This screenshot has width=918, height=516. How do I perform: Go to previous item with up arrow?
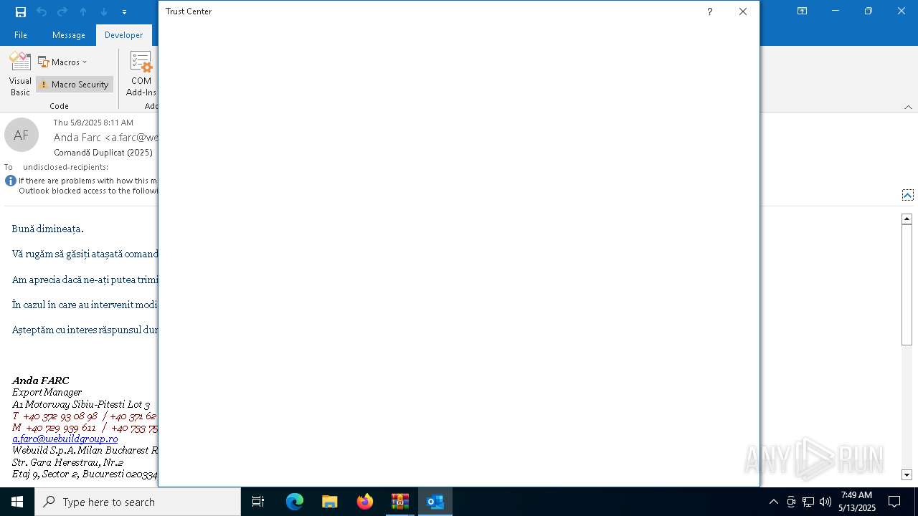click(x=83, y=11)
